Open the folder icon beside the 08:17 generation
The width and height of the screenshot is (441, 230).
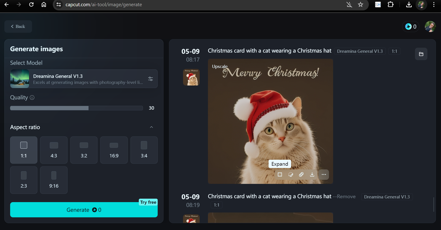(x=421, y=54)
